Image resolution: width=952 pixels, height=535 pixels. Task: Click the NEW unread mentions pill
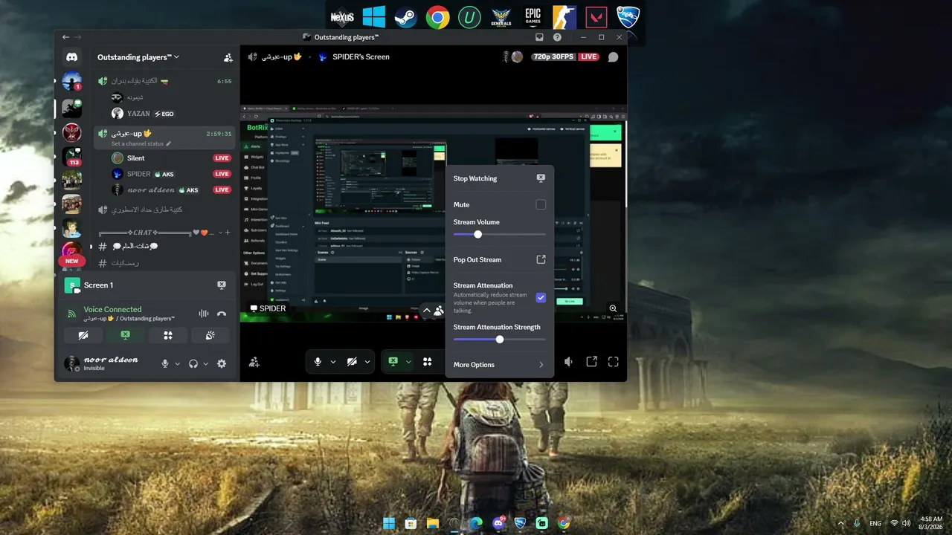72,261
